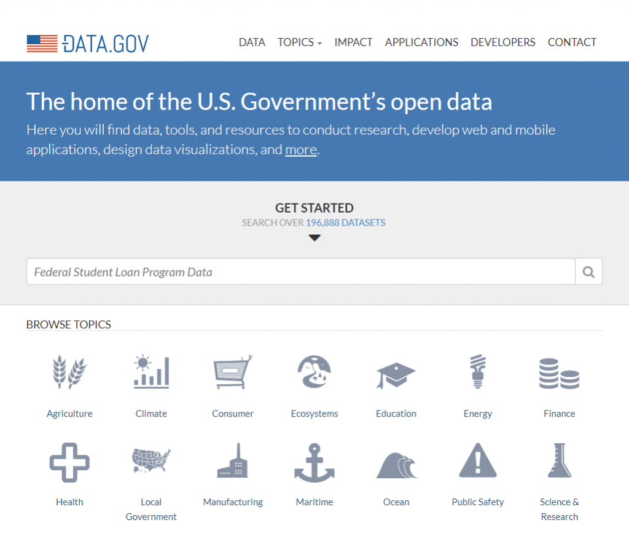This screenshot has height=536, width=629.
Task: Select the Manufacturing factory icon
Action: point(233,460)
